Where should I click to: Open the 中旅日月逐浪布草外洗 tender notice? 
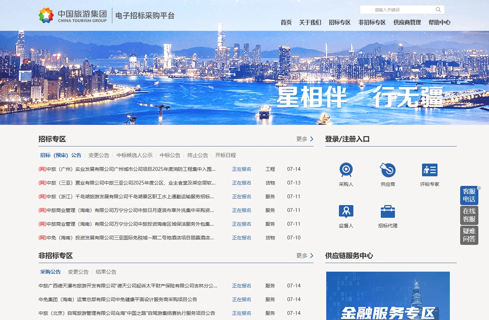tap(126, 210)
